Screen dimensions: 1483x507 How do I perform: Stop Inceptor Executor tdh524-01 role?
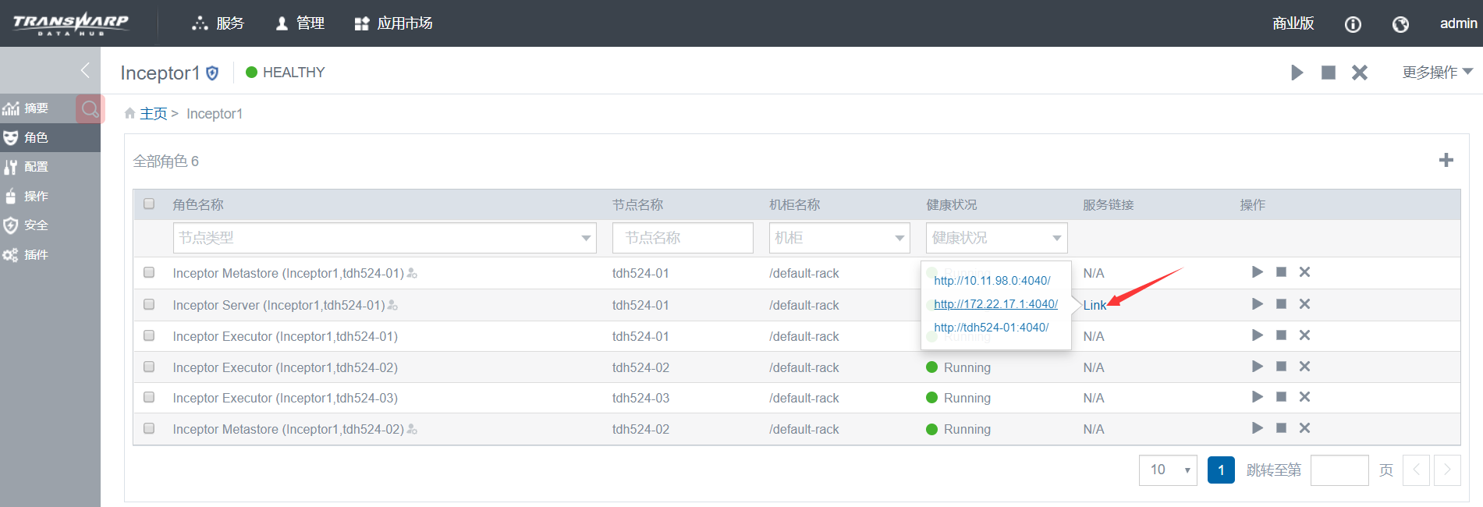(x=1281, y=335)
